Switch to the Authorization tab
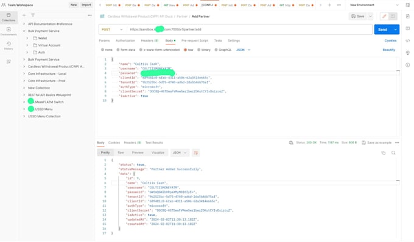This screenshot has width=414, height=242. point(125,41)
